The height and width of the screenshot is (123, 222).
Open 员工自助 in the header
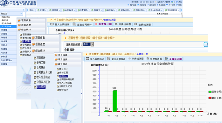click(162, 5)
